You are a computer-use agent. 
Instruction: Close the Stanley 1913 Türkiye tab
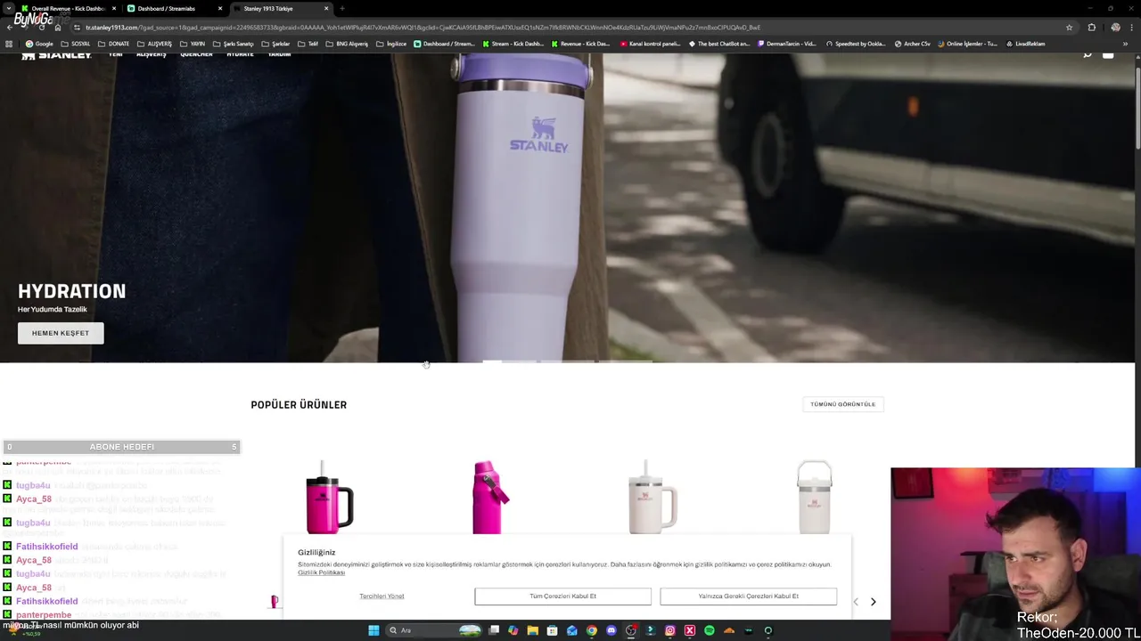click(326, 8)
